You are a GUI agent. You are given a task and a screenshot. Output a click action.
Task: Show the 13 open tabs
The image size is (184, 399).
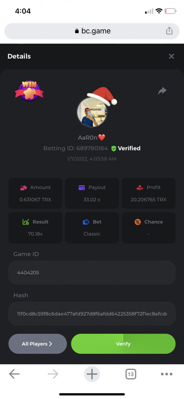point(131,374)
